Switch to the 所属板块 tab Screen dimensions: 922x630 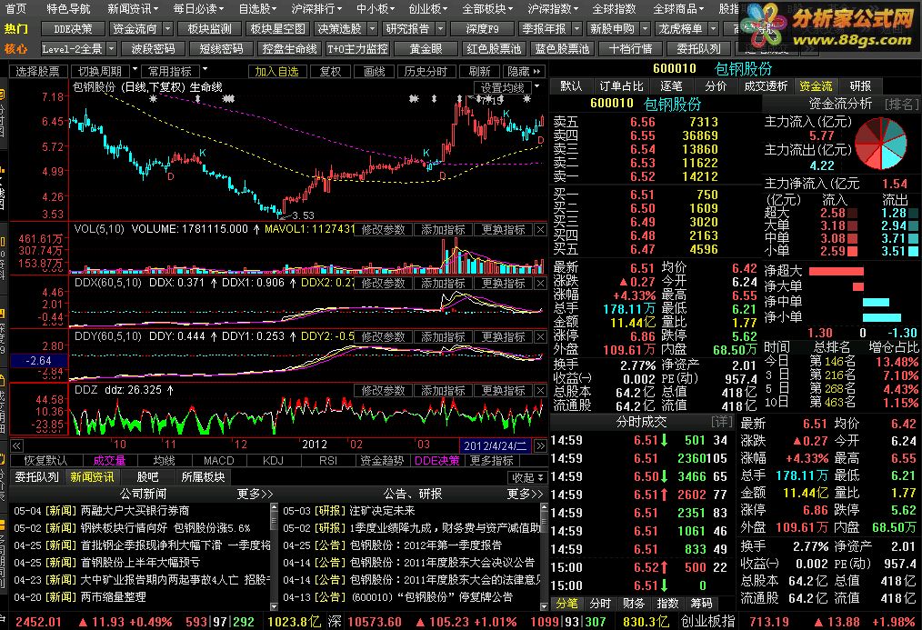203,476
